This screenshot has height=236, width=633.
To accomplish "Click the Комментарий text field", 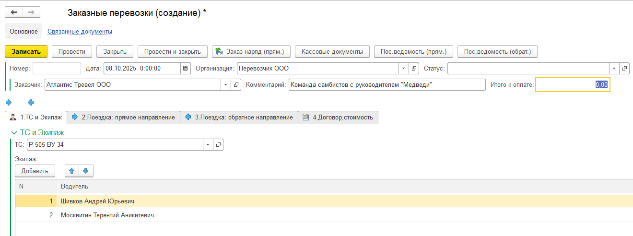I will tap(387, 85).
